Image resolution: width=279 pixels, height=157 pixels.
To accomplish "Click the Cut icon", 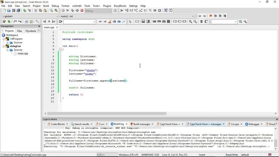I will click(36, 10).
